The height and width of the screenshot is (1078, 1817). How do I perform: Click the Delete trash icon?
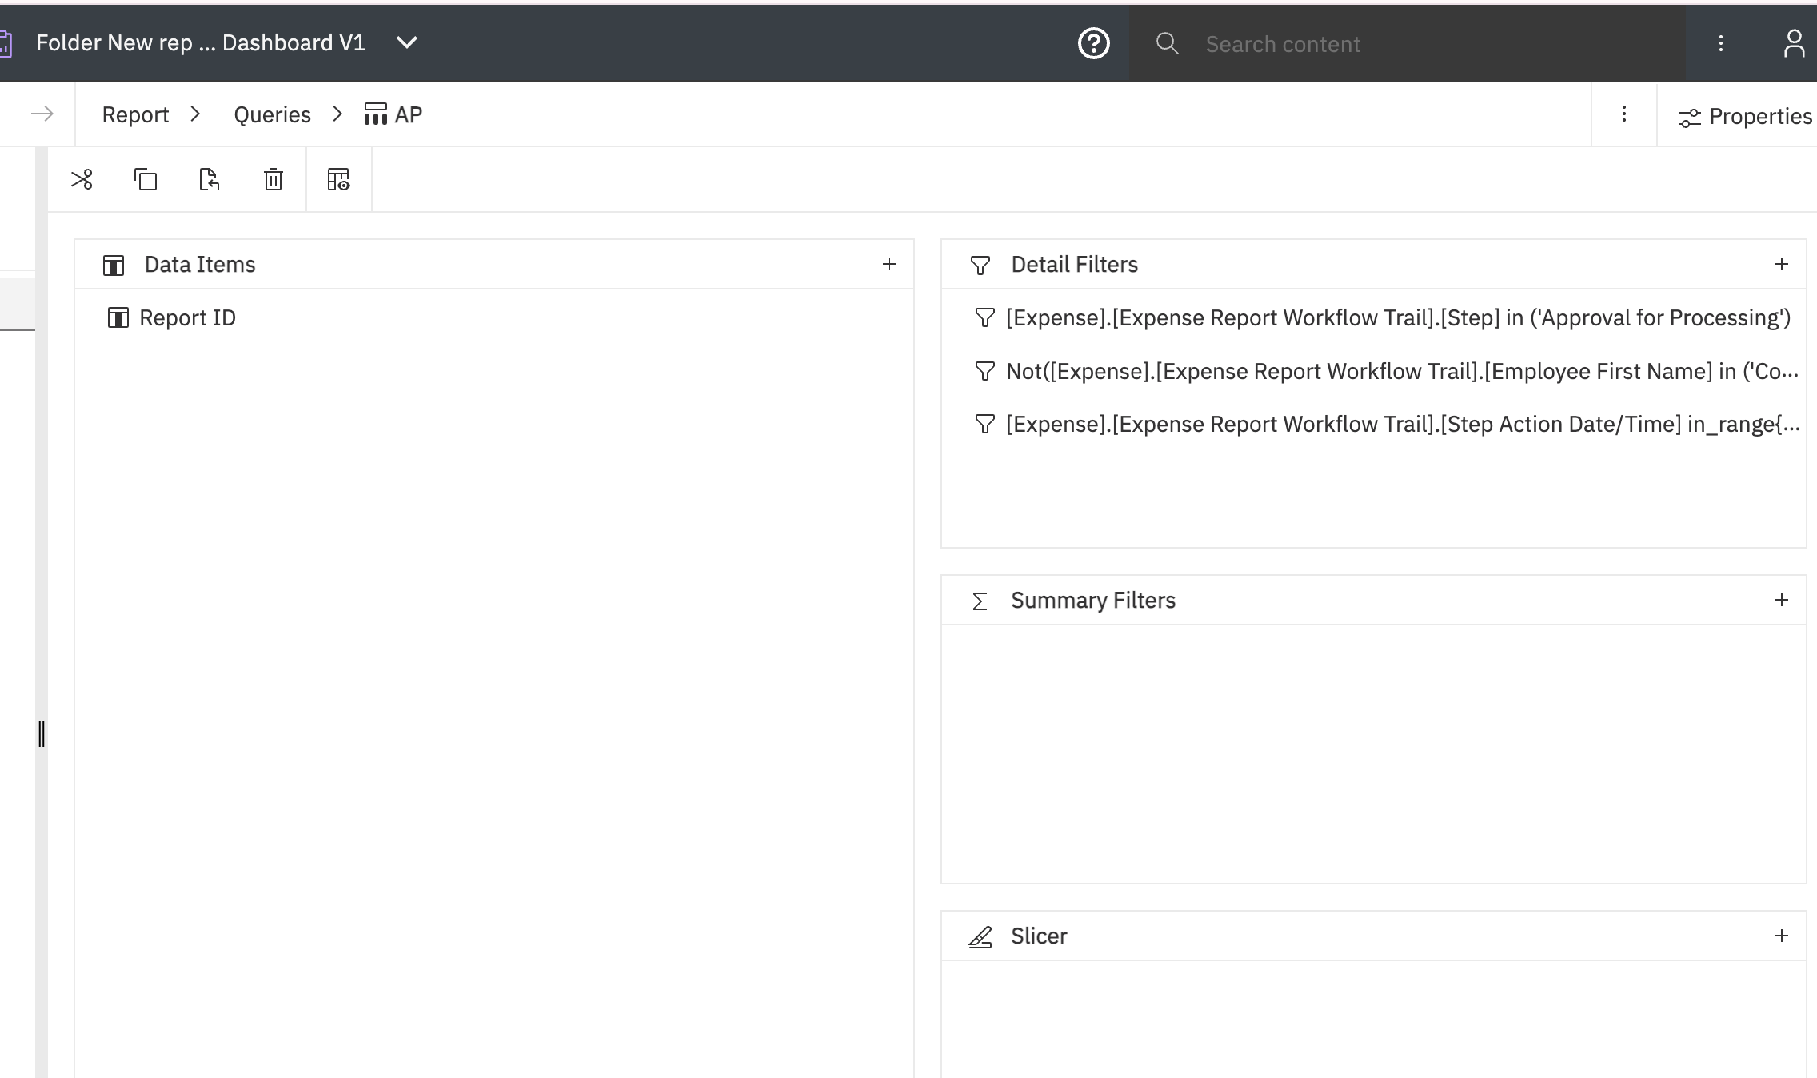coord(274,179)
